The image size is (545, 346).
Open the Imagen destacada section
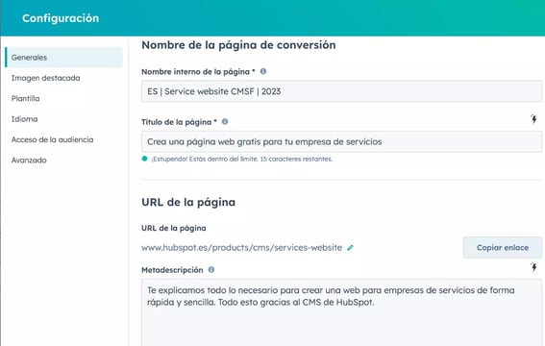point(45,78)
